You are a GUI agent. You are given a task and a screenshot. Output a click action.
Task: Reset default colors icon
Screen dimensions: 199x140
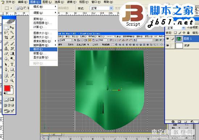tap(5, 93)
